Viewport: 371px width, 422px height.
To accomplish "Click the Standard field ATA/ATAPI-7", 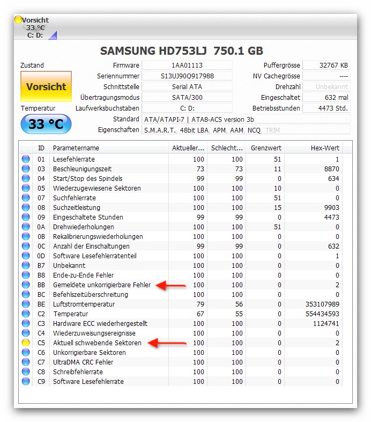I will coord(246,119).
